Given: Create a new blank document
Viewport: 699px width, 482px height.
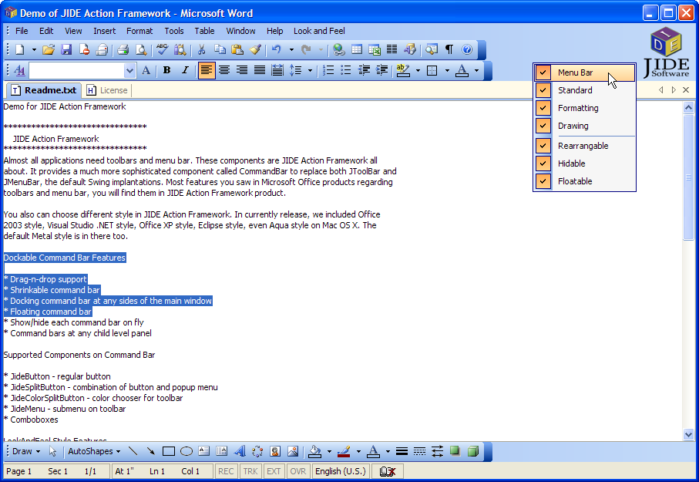Looking at the screenshot, I should click(20, 49).
